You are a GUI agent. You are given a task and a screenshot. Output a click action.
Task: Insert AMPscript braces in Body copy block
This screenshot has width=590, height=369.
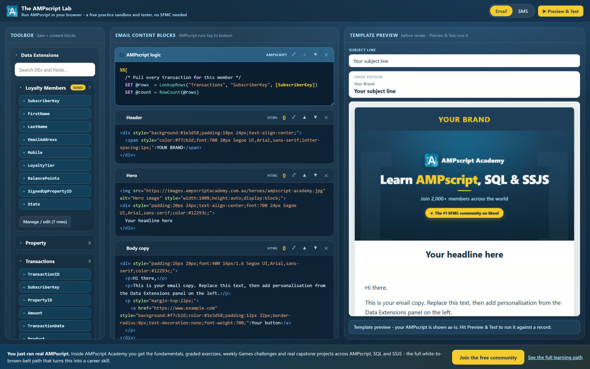coord(284,248)
